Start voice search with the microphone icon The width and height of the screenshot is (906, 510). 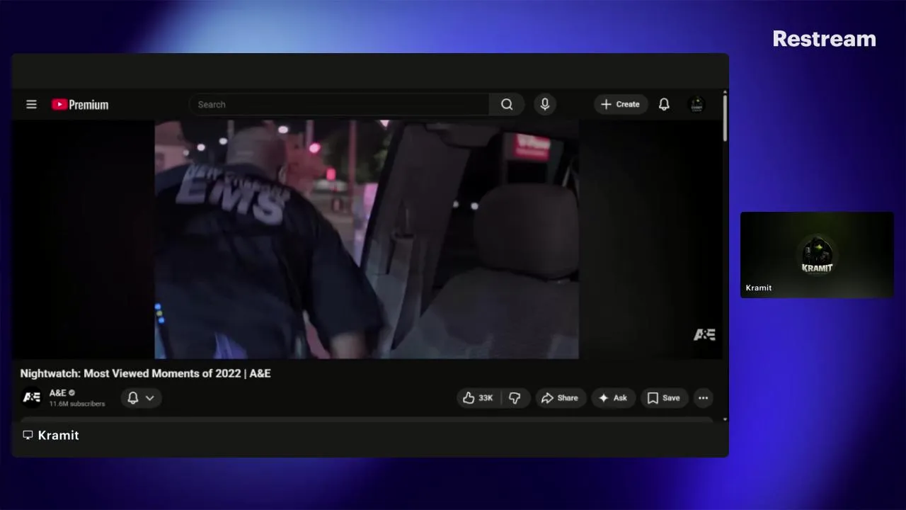click(x=544, y=104)
